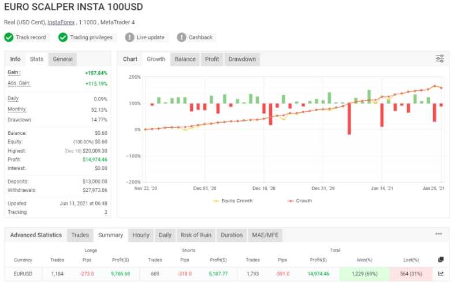
Task: Click the Dec 16, '20 axis label
Action: tap(264, 188)
